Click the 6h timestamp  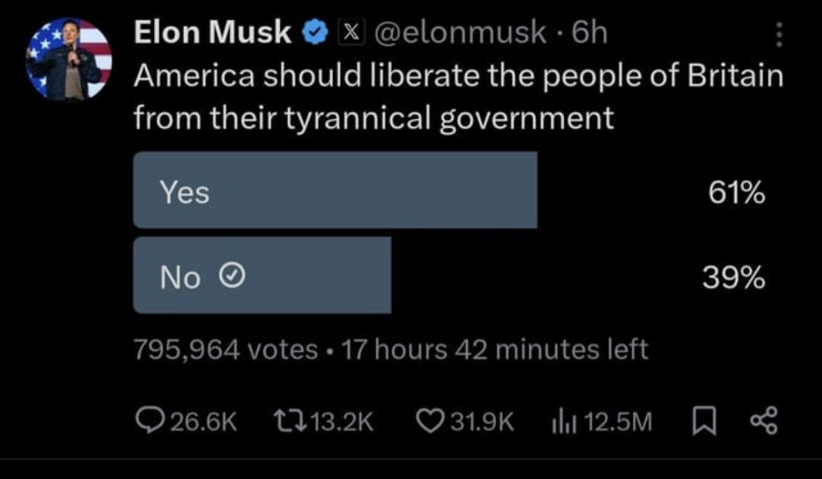tap(589, 33)
